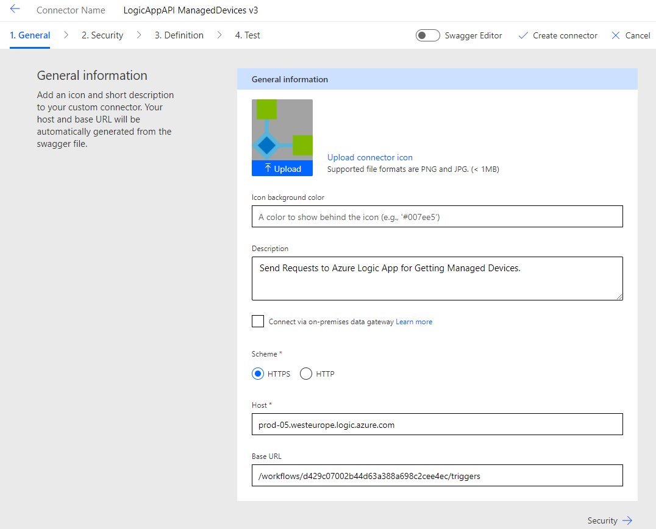The image size is (656, 529).
Task: Toggle the Swagger Editor switch
Action: pyautogui.click(x=427, y=35)
